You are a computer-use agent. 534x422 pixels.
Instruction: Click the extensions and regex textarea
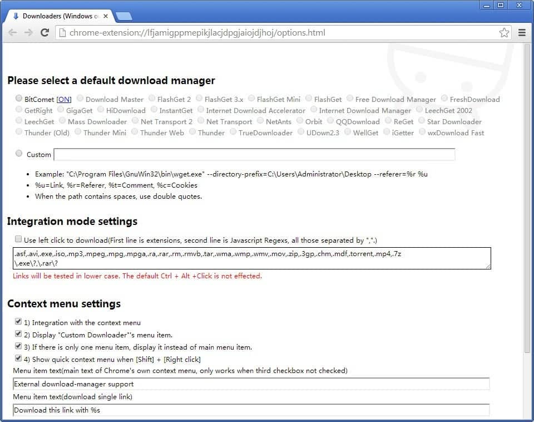[252, 258]
